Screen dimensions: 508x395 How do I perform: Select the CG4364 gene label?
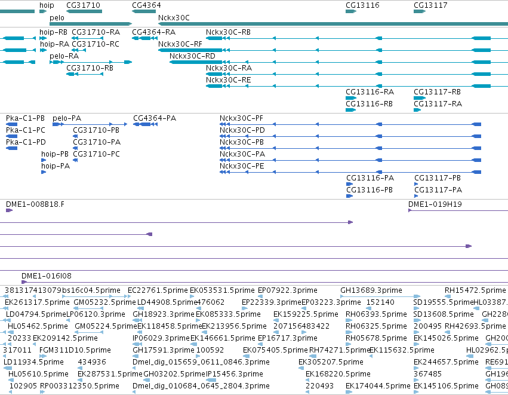[146, 5]
